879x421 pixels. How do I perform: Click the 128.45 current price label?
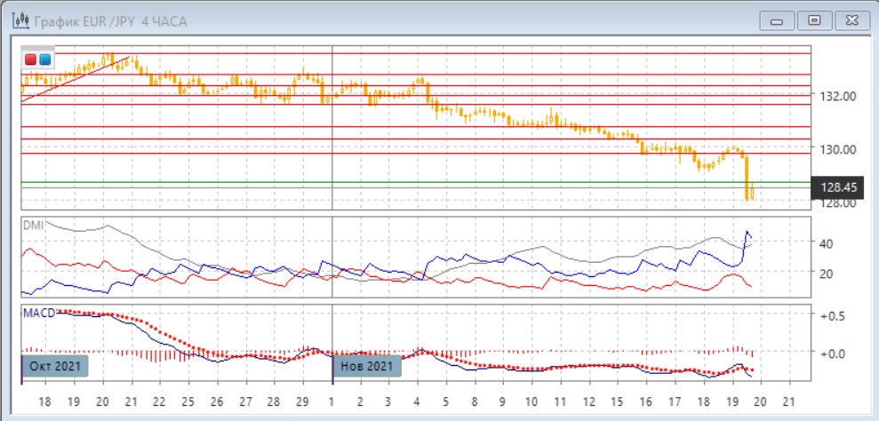pyautogui.click(x=838, y=187)
